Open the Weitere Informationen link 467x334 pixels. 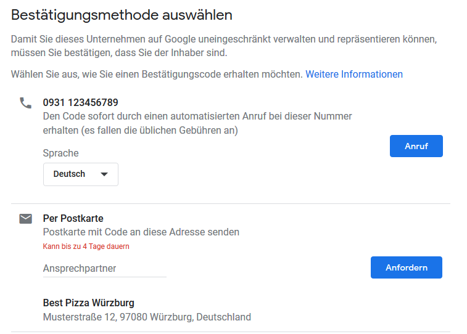(354, 74)
